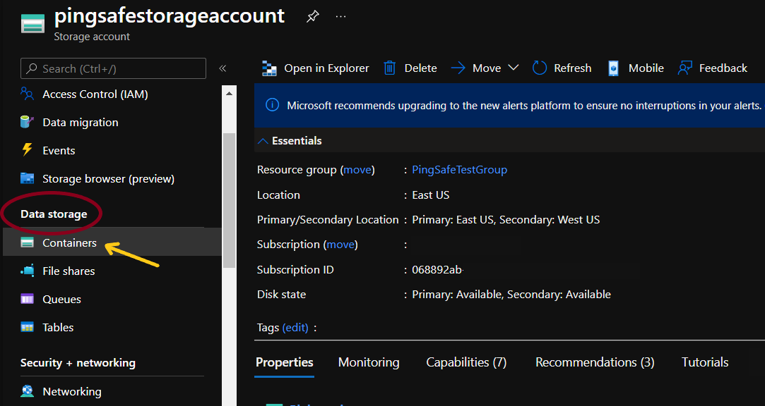Click the Feedback icon
The width and height of the screenshot is (765, 406).
(684, 68)
